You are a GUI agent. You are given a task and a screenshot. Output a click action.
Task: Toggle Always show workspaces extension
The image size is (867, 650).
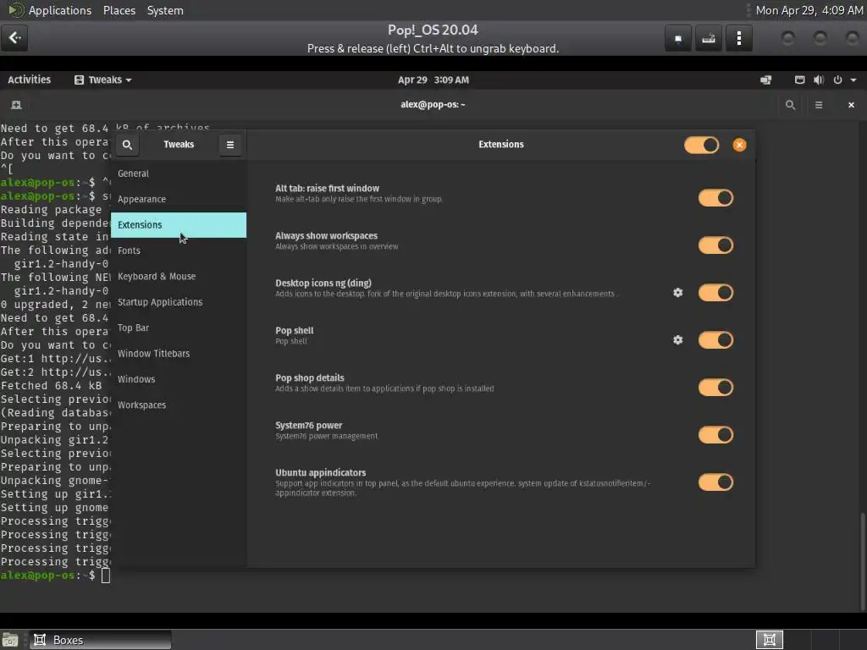[x=716, y=245]
